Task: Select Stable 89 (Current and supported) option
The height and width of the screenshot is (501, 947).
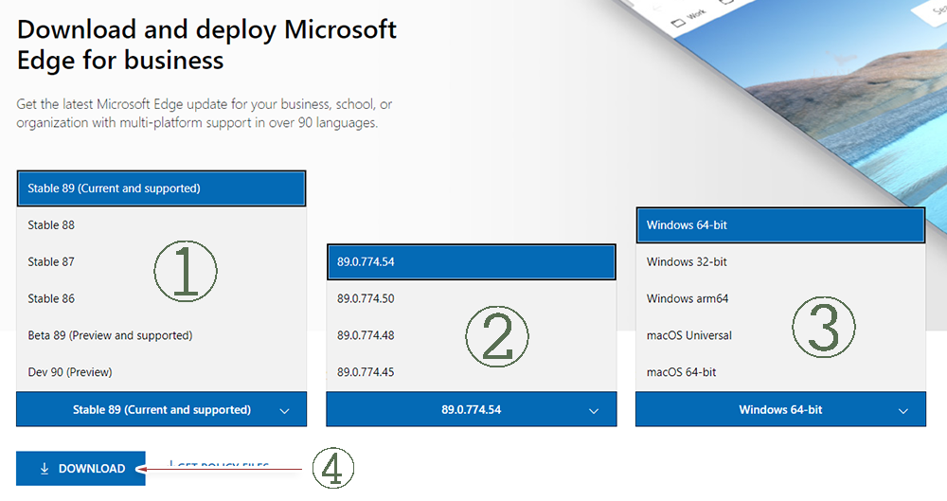Action: click(x=161, y=188)
